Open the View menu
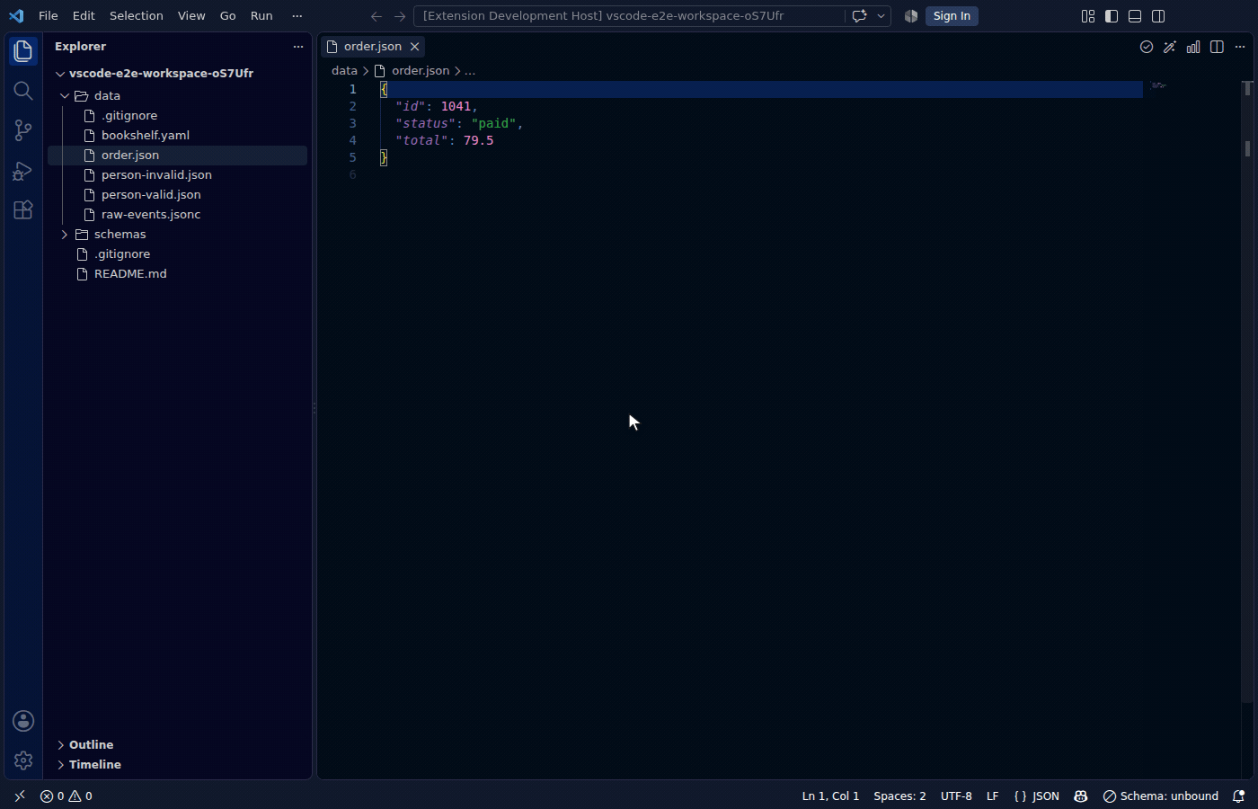1258x809 pixels. (x=191, y=16)
